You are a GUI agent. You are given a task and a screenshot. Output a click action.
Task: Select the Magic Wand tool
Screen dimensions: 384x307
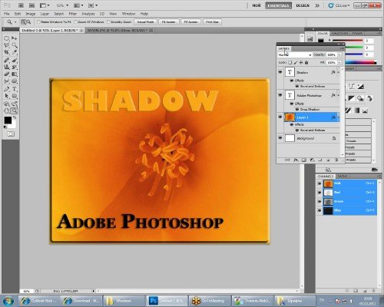pos(15,45)
